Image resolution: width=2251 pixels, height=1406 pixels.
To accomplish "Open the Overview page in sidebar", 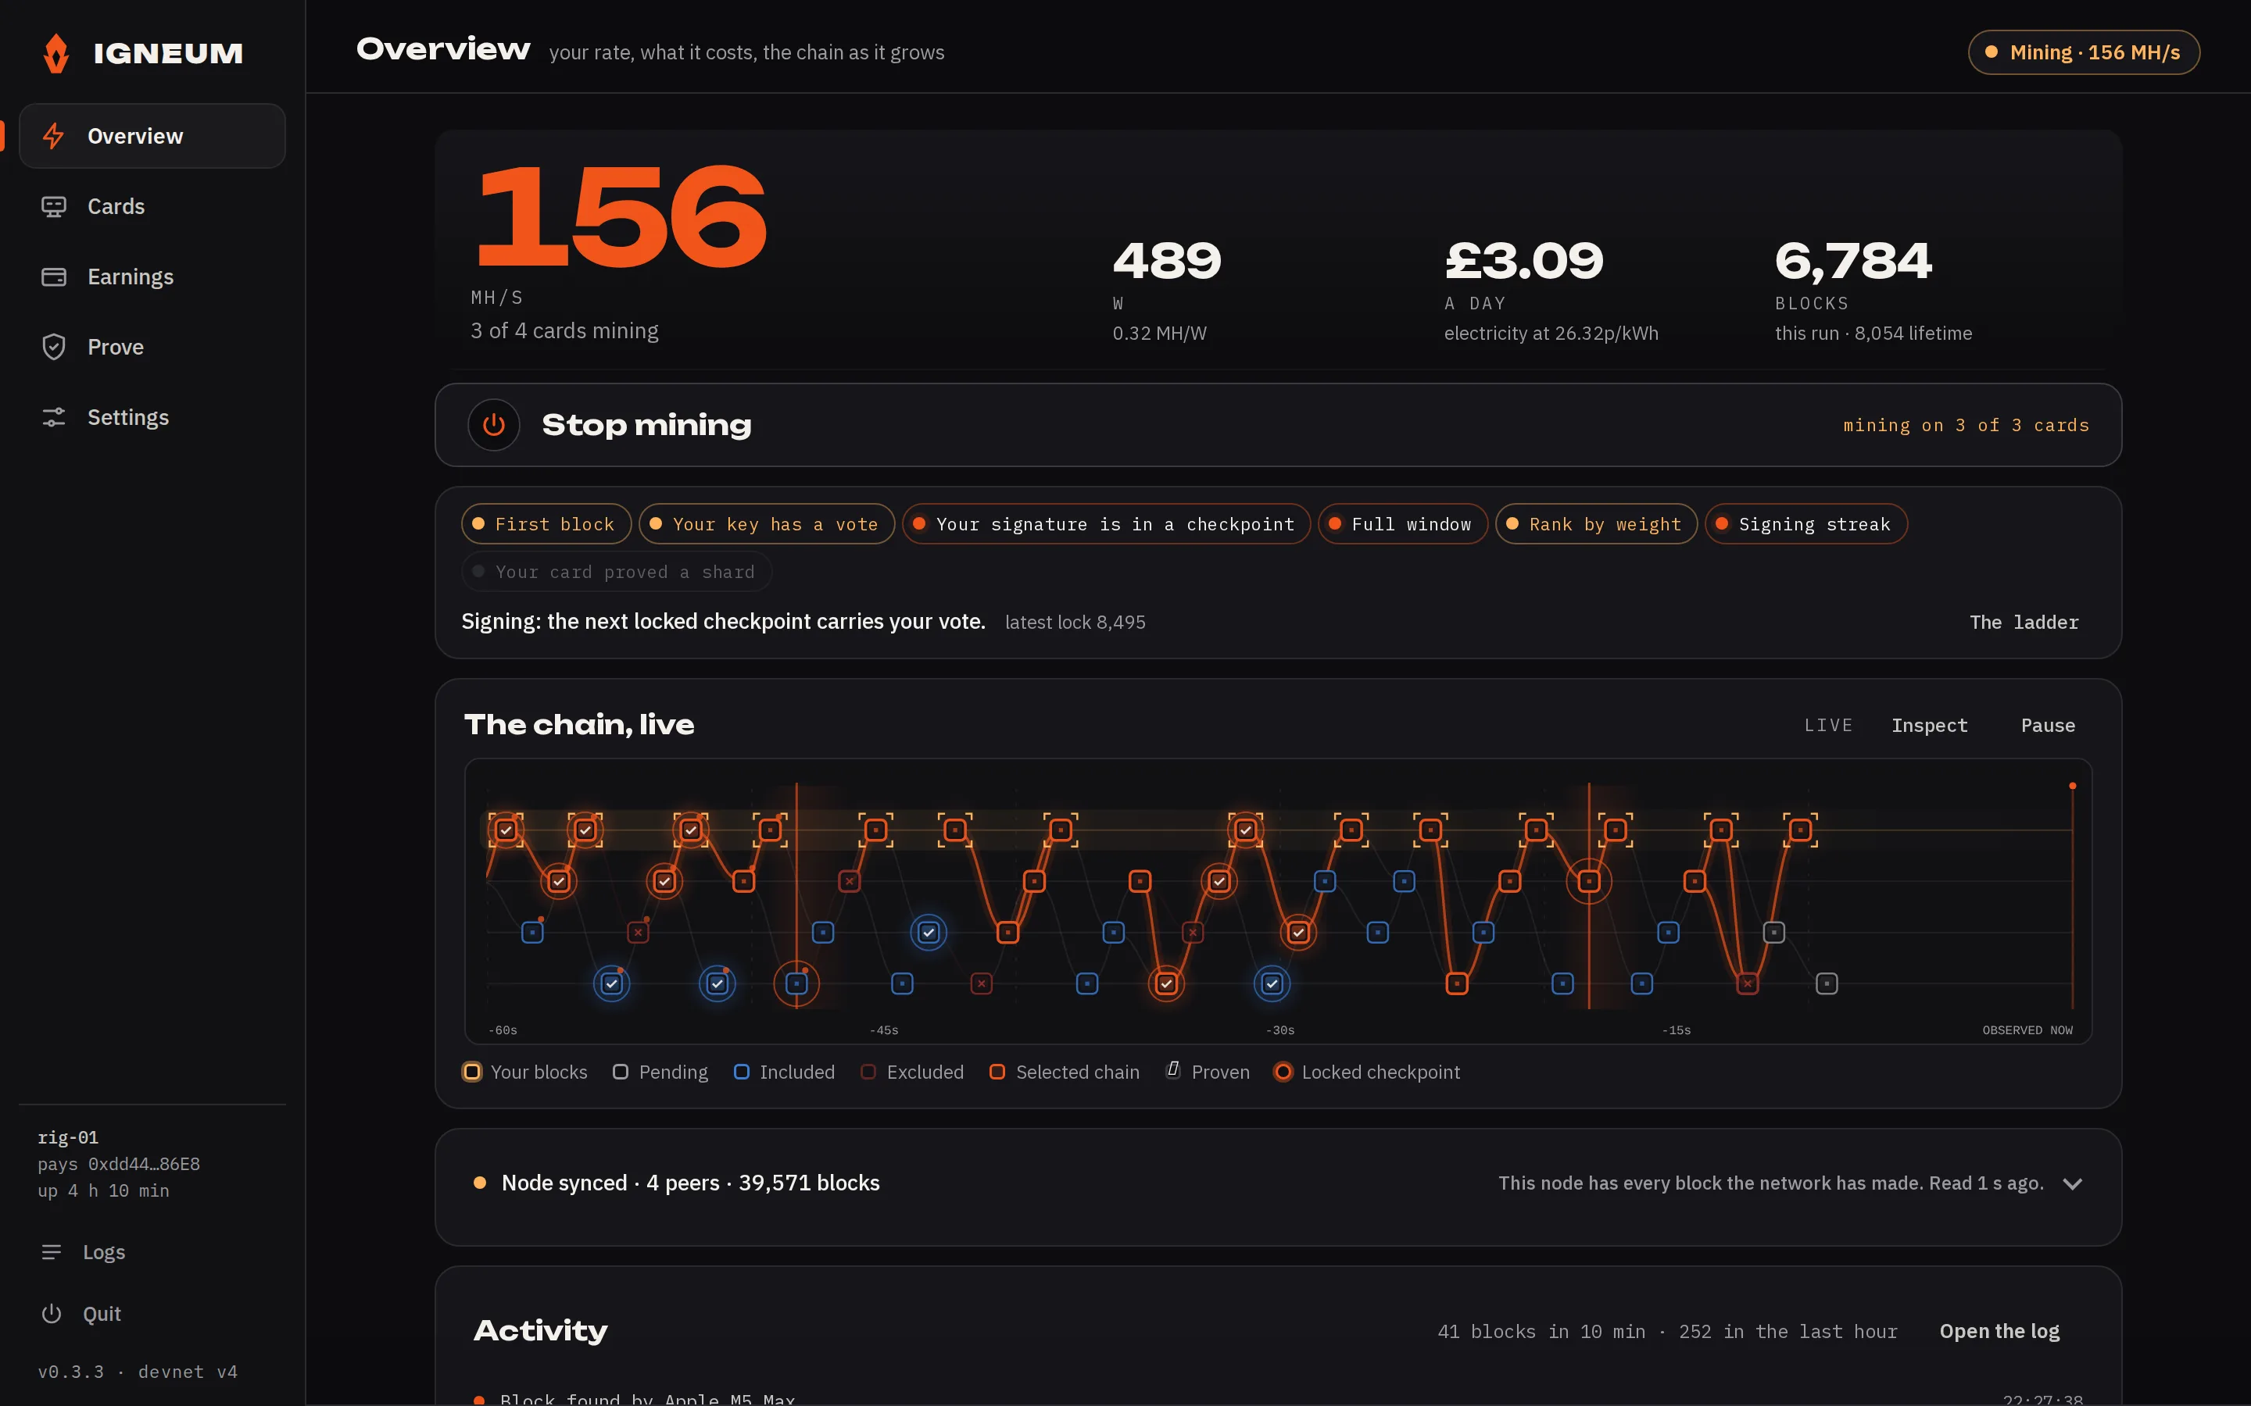I will pyautogui.click(x=152, y=136).
